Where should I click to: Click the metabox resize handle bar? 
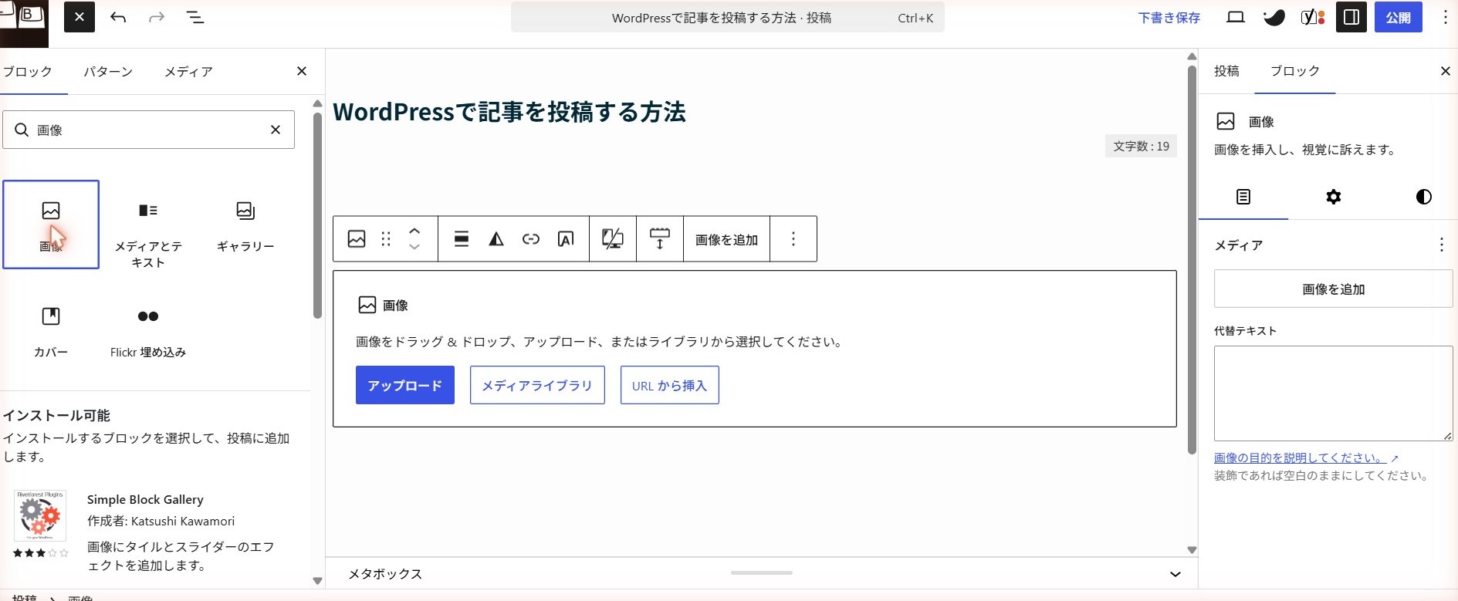[762, 572]
